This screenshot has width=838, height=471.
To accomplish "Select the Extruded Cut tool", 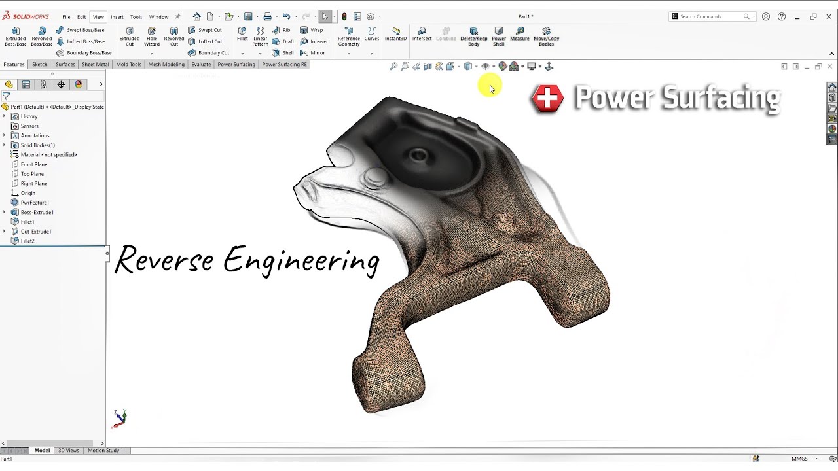I will pos(130,37).
